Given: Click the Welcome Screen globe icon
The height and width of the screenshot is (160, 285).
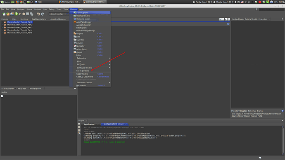Looking at the screenshot, I should [75, 19].
